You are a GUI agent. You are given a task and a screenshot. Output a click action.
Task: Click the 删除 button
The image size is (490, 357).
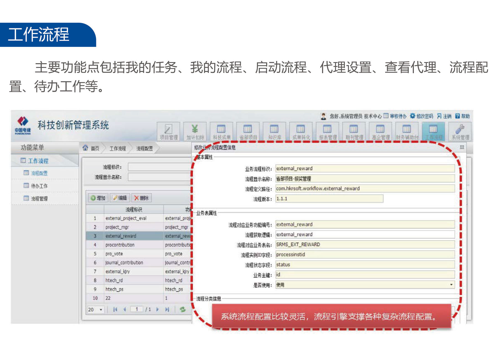[x=141, y=198]
